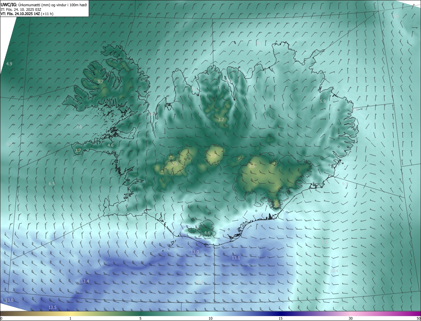Screen dimensions: 421x321
Task: Click the title 'Úrkomumætti (mm) og vindur í 100m hæð'
Action: click(x=52, y=5)
